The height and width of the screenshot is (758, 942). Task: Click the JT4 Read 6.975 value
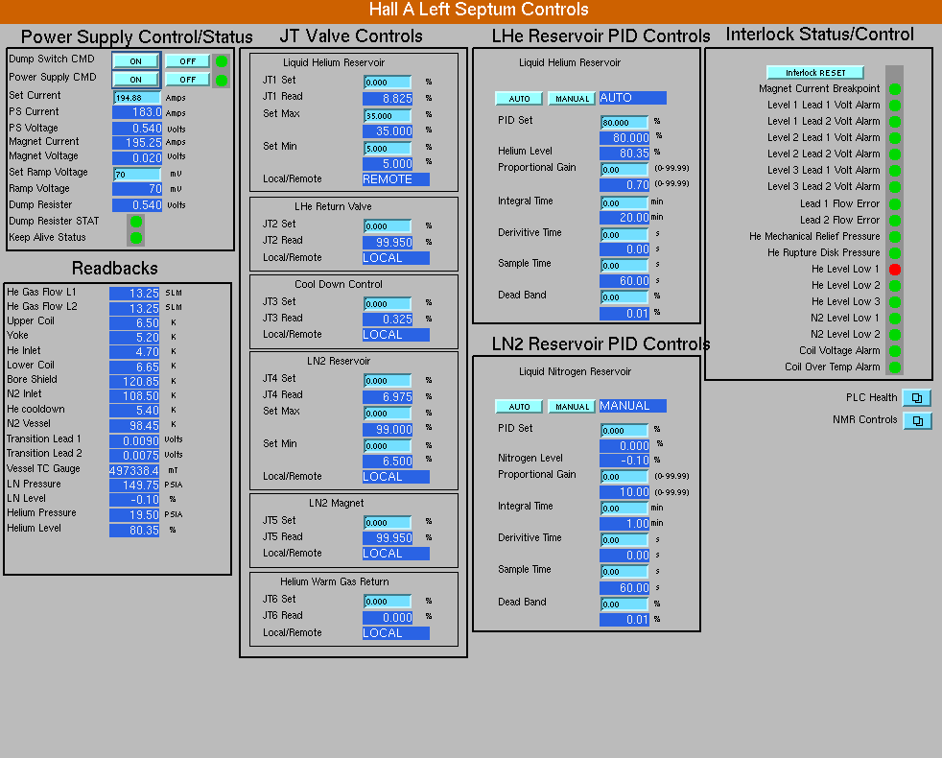pos(388,396)
